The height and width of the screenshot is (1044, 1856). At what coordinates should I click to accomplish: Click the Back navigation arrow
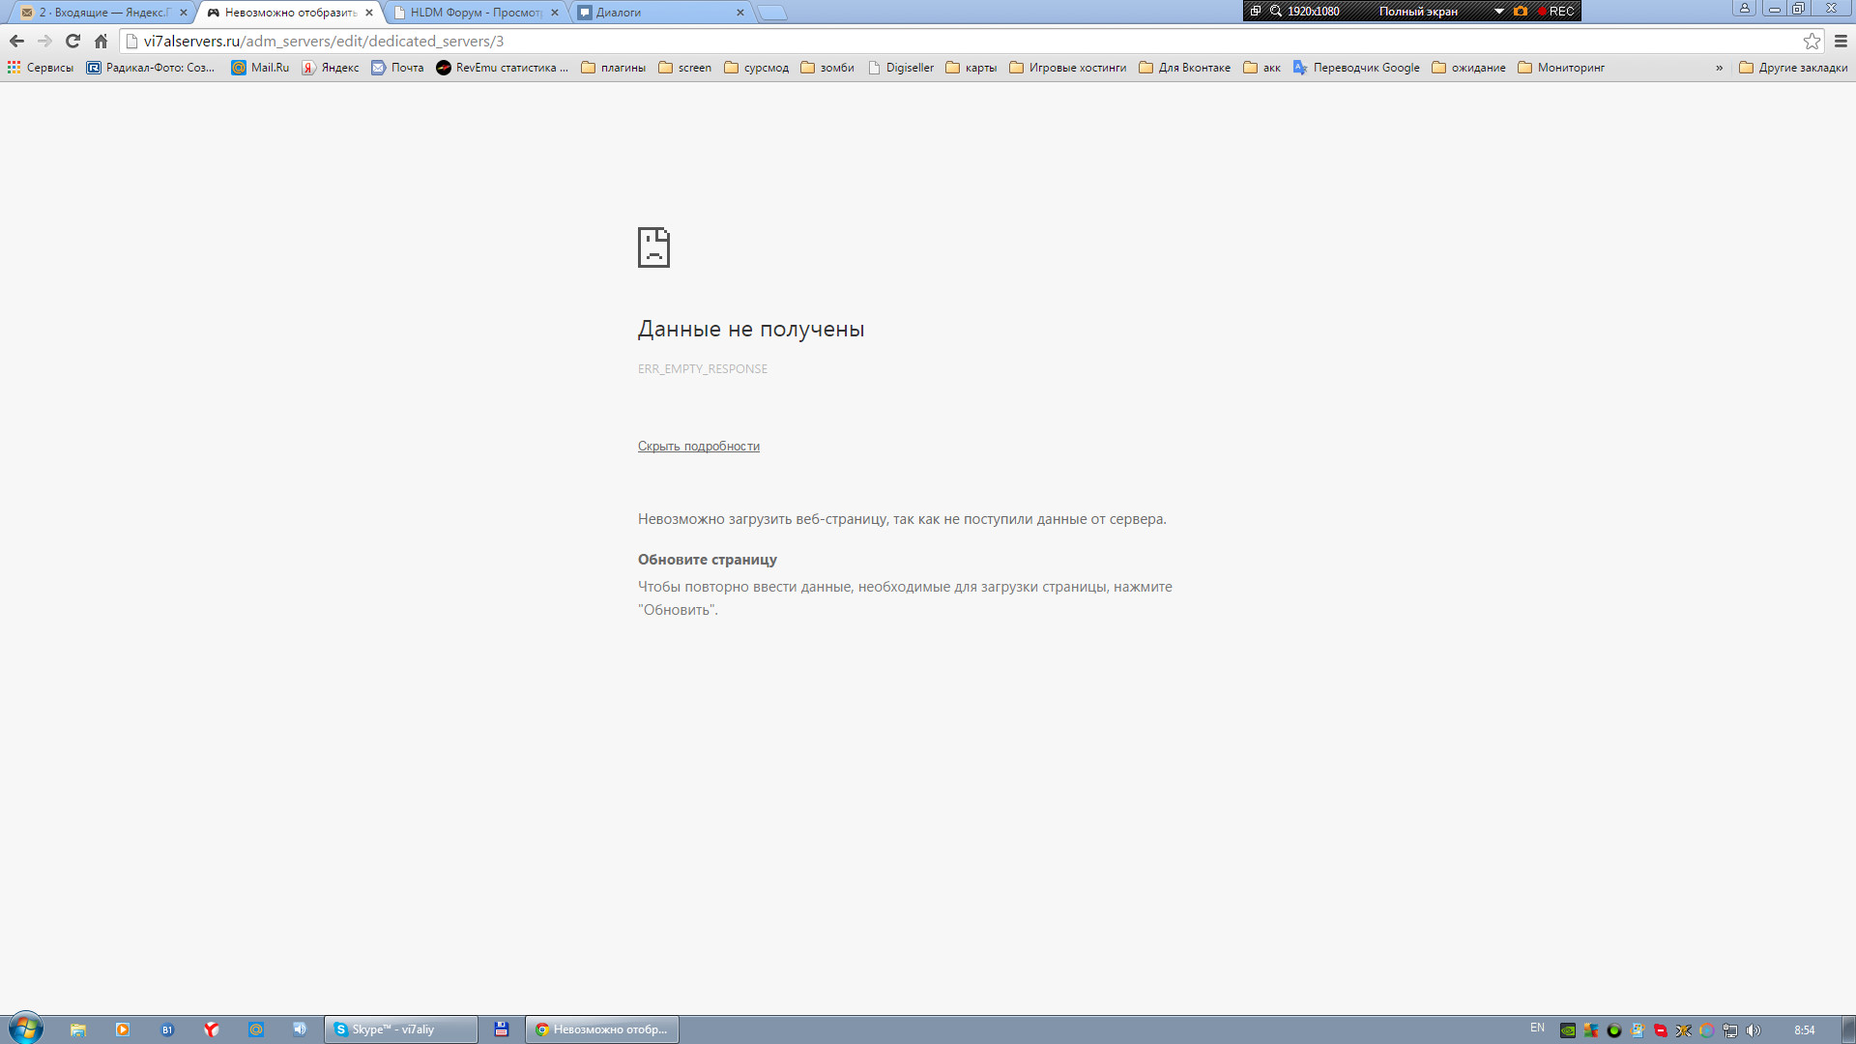(x=16, y=41)
